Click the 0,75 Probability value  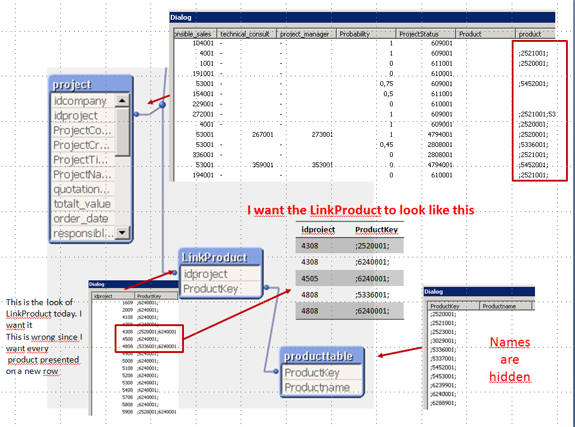tap(386, 84)
